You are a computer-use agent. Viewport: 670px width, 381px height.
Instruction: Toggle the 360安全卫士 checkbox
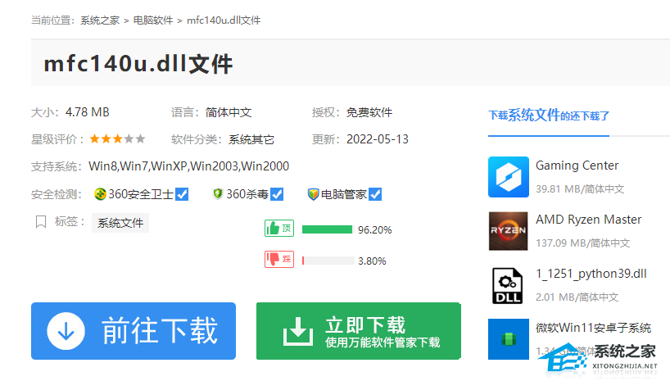[x=182, y=194]
